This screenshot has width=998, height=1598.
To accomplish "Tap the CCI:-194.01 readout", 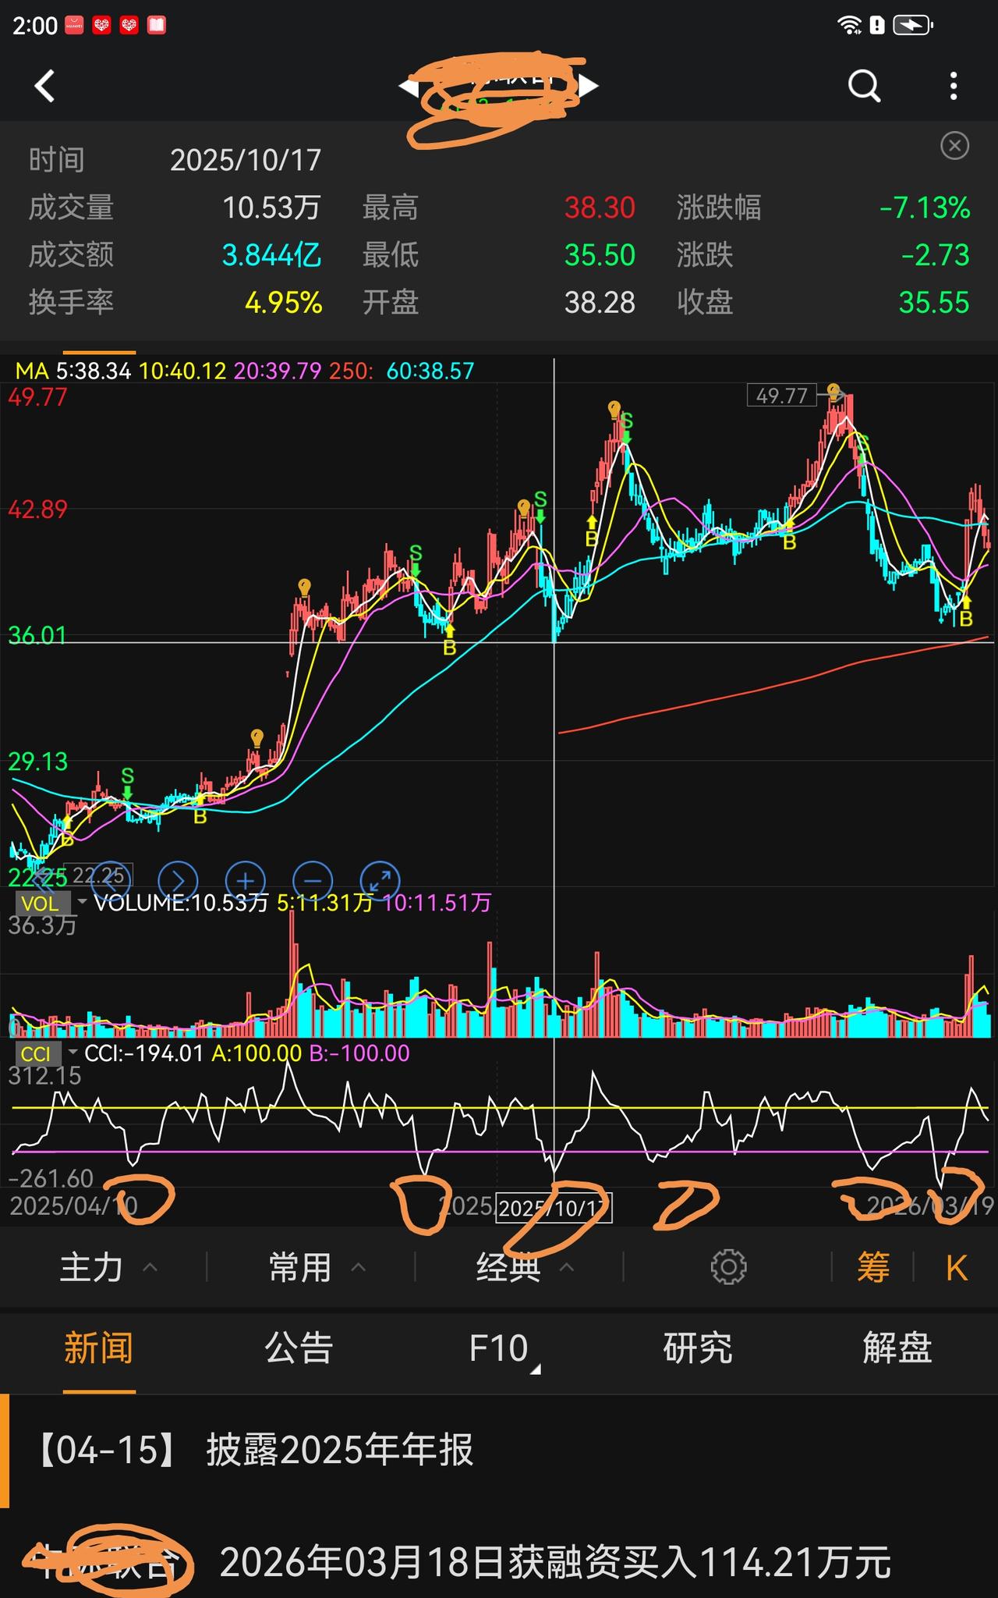I will click(143, 1053).
